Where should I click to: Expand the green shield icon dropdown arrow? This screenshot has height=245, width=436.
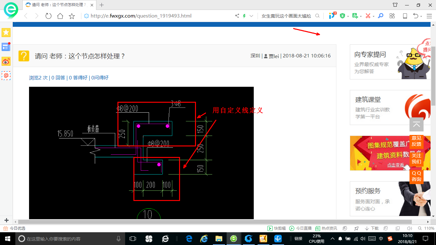click(x=348, y=16)
